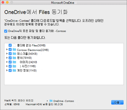
Task: Select the 폴더에 없는 Files(30MB) row text
Action: (x=31, y=45)
